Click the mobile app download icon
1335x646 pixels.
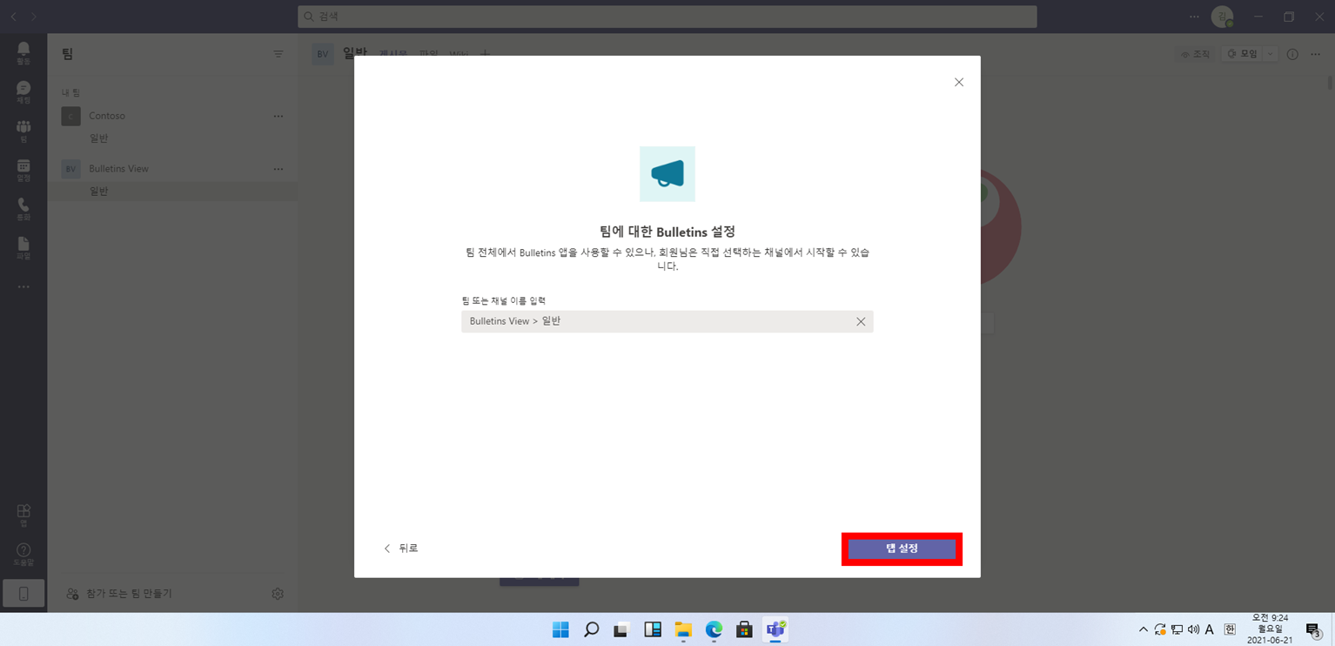point(23,594)
